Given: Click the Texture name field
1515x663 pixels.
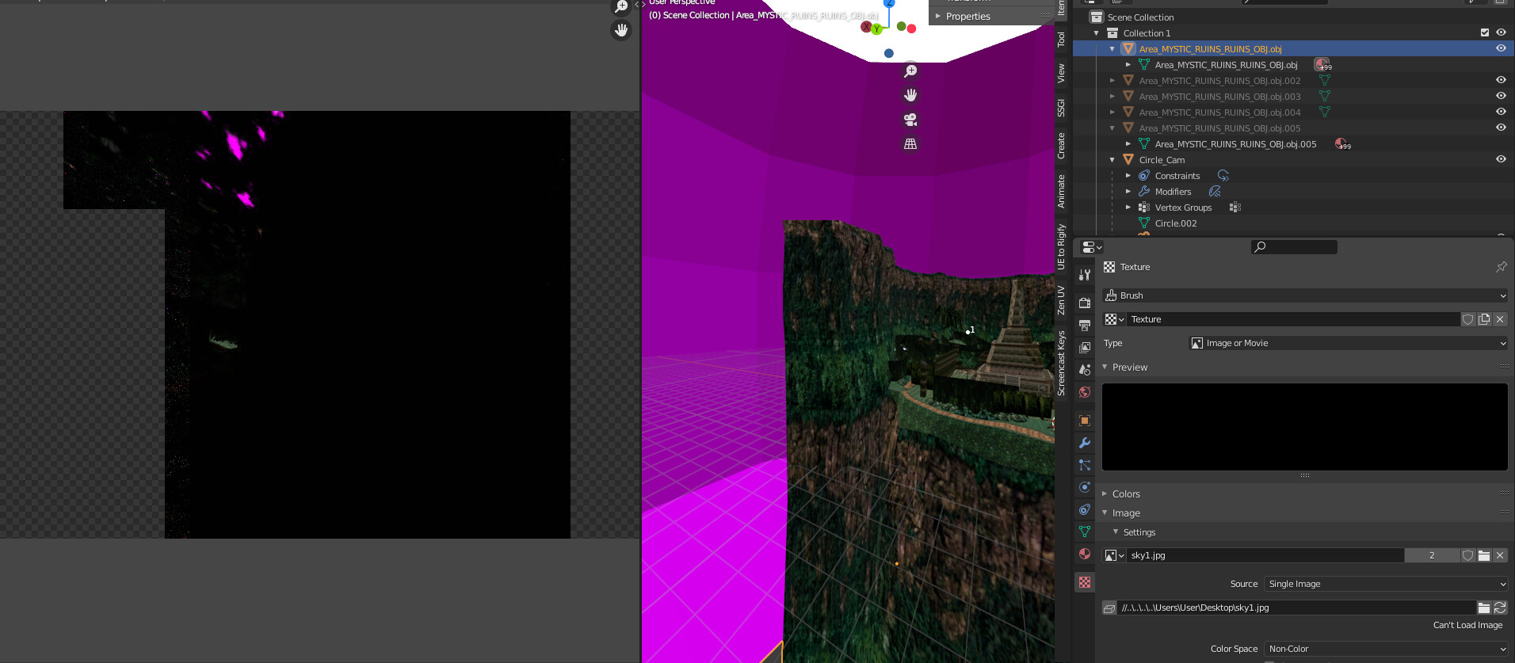Looking at the screenshot, I should pyautogui.click(x=1294, y=319).
